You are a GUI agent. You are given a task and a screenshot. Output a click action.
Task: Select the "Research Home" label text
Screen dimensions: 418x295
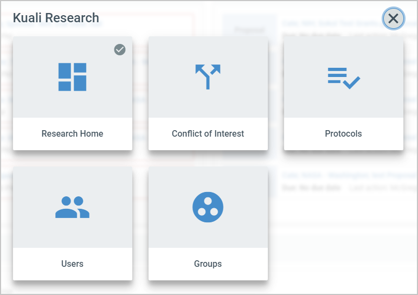click(72, 133)
